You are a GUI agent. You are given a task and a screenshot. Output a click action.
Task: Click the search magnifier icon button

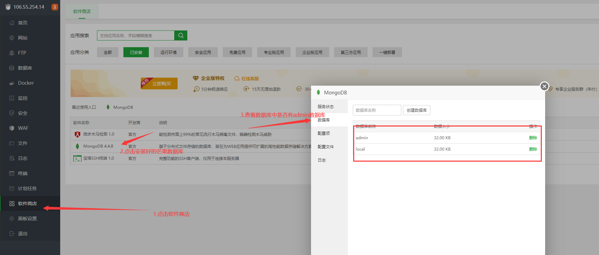[x=181, y=35]
